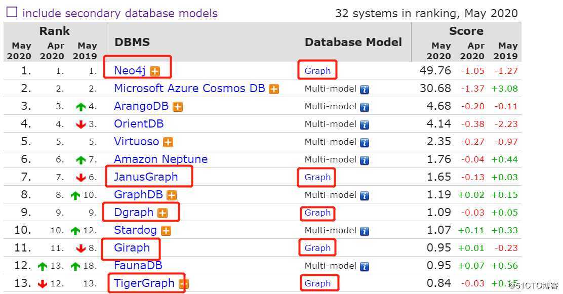Open the Graph model link for Dgraph
Viewport: 563px width, 294px height.
click(x=317, y=213)
